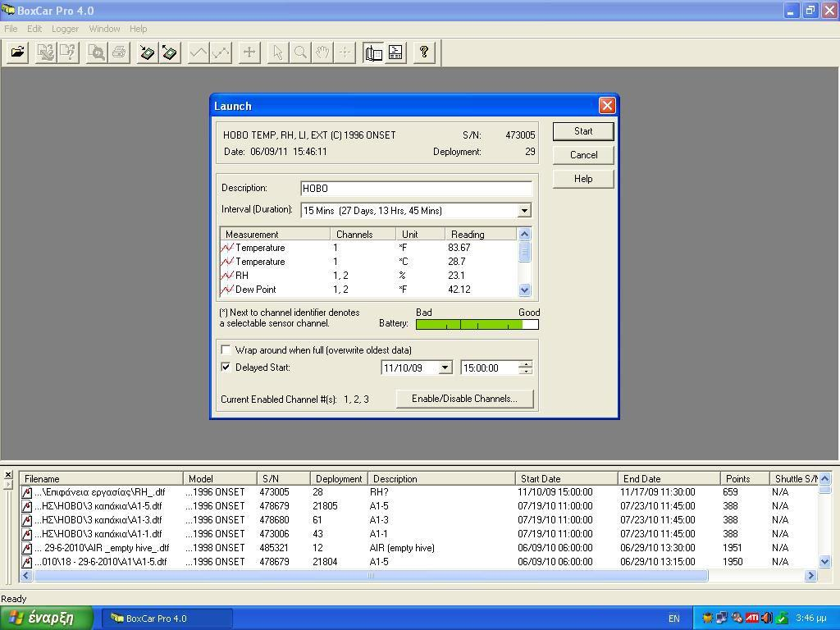Click Enable/Disable Channels... button
Screen dimensions: 840x630
(x=464, y=399)
